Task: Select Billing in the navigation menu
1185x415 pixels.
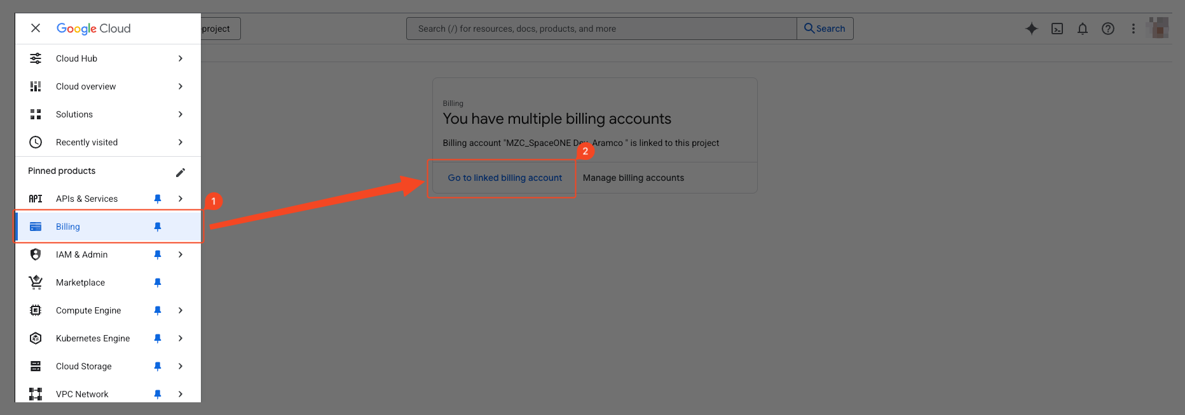Action: pyautogui.click(x=108, y=227)
